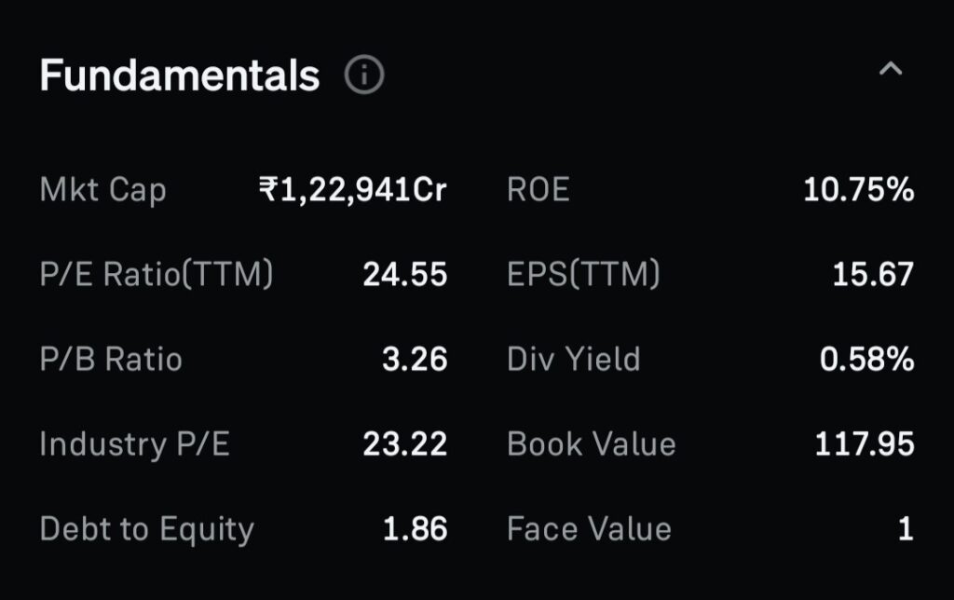The image size is (954, 600).
Task: Click the Debt to Equity label
Action: click(146, 529)
